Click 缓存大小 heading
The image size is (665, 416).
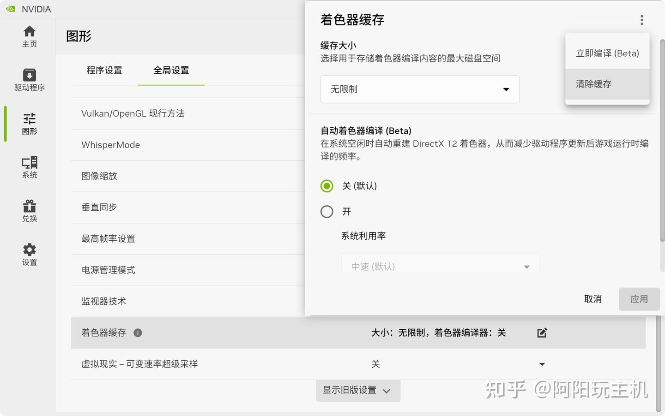click(339, 45)
